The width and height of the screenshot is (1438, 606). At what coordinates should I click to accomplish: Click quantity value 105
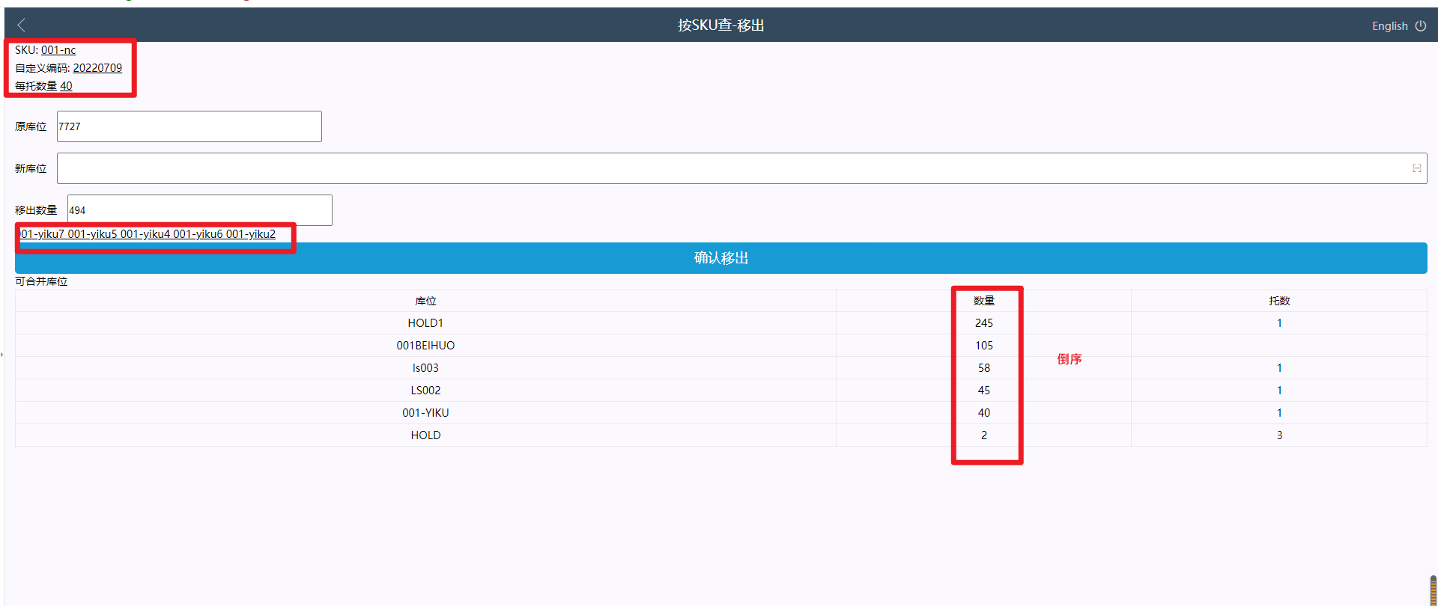click(x=984, y=346)
